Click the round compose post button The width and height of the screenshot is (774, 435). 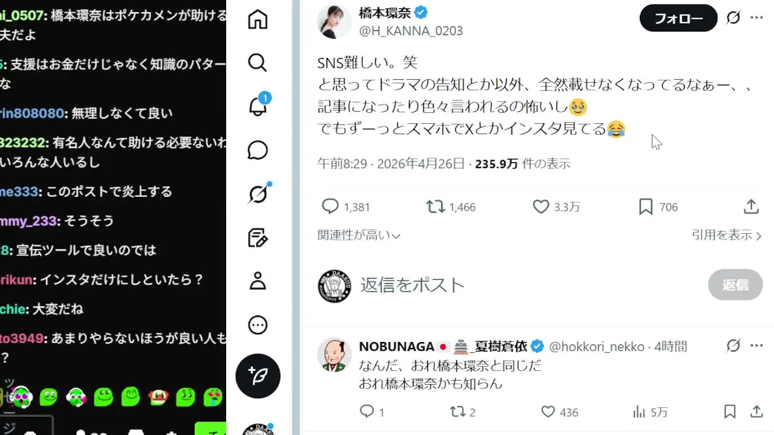click(x=258, y=376)
